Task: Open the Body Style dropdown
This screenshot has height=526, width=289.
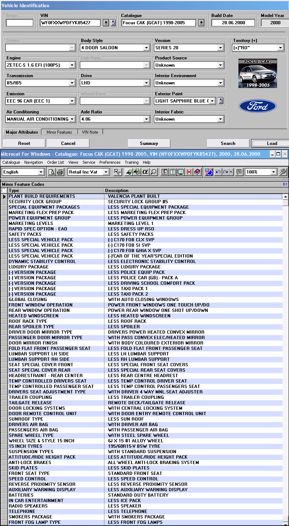Action: click(x=146, y=48)
